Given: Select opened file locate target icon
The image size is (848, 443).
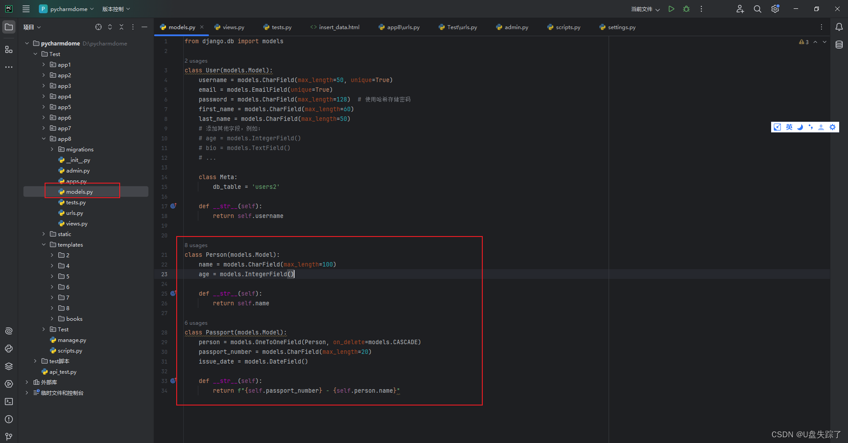Looking at the screenshot, I should point(98,27).
